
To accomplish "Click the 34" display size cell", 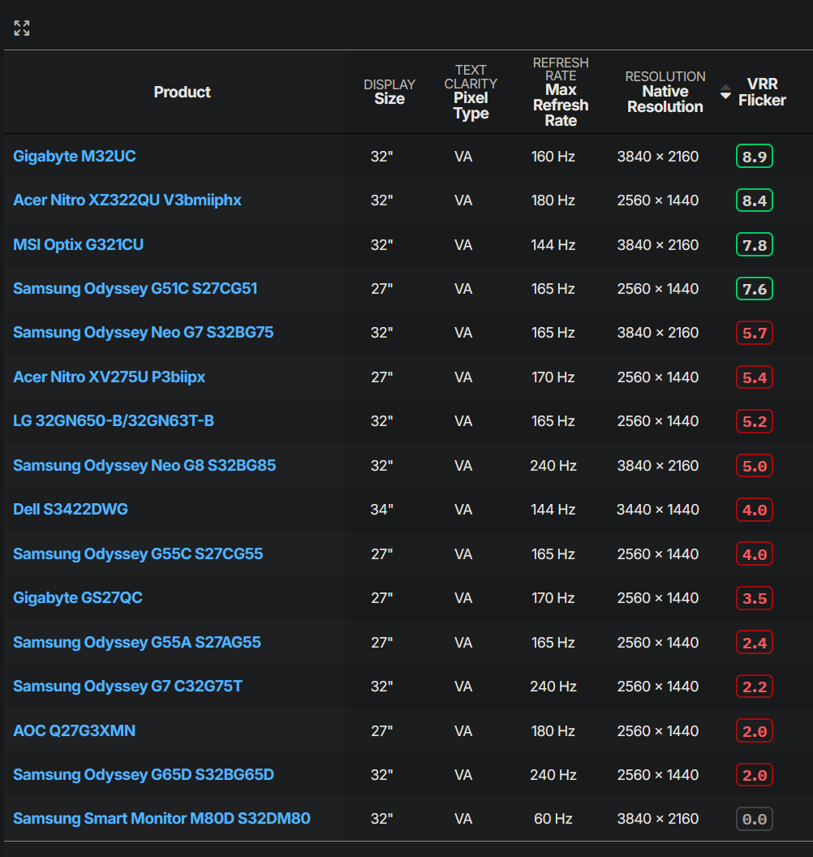I will pos(382,510).
